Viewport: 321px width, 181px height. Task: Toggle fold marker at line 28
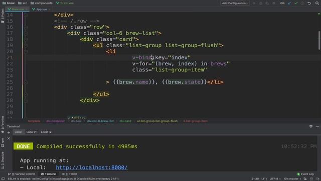[26, 101]
